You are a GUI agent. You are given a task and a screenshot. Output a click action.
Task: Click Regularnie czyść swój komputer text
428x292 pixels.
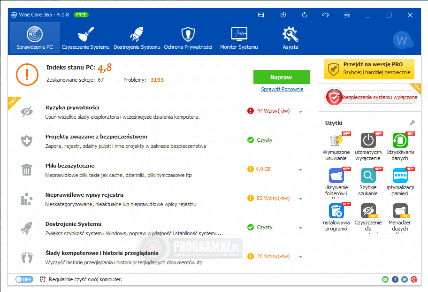pyautogui.click(x=86, y=279)
